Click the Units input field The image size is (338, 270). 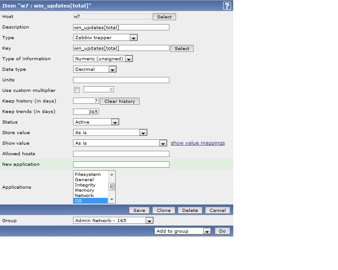coord(121,80)
